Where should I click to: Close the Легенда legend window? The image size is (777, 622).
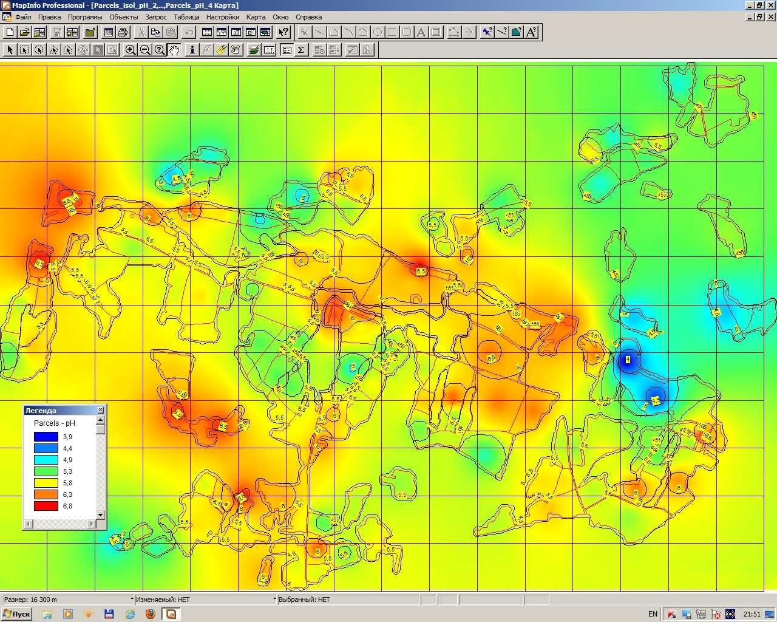101,411
